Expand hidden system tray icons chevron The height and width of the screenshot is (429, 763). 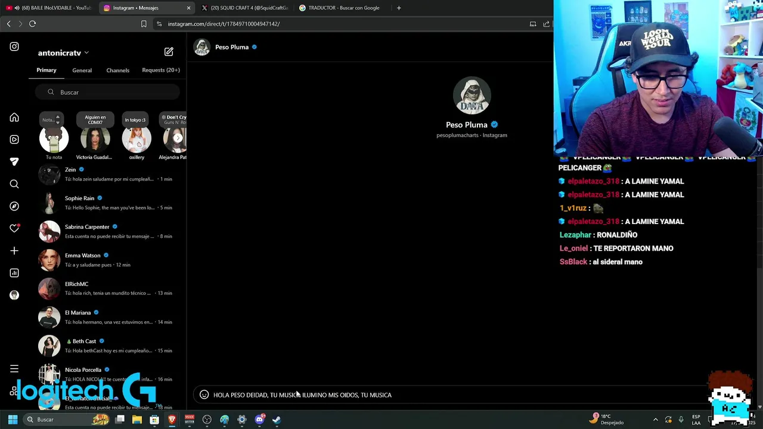[x=656, y=419]
